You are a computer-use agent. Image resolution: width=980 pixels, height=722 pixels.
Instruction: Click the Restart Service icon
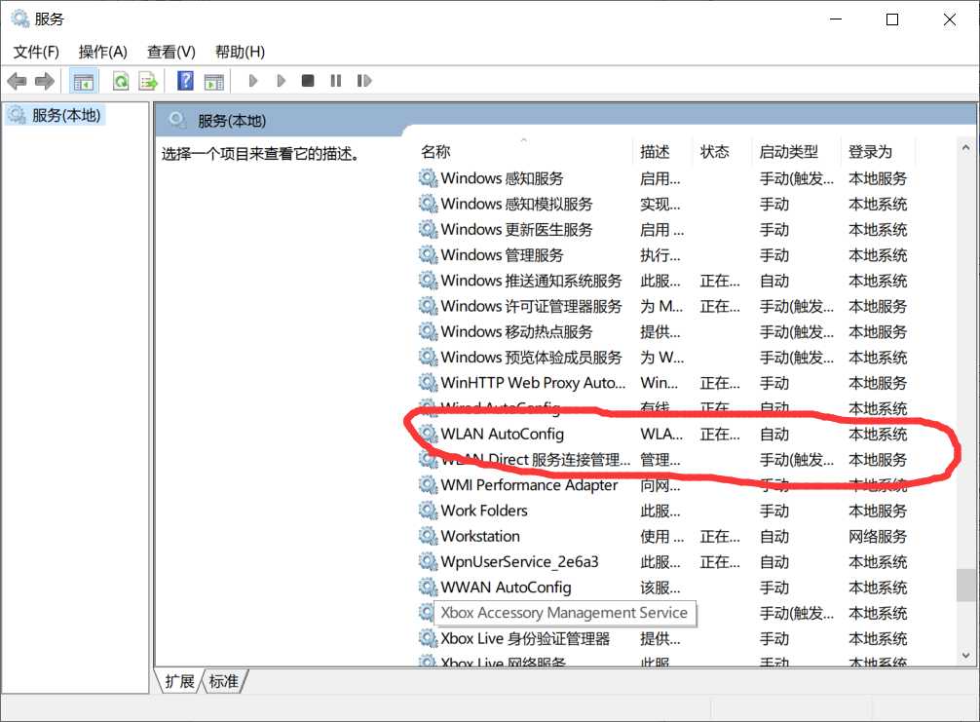pos(363,81)
